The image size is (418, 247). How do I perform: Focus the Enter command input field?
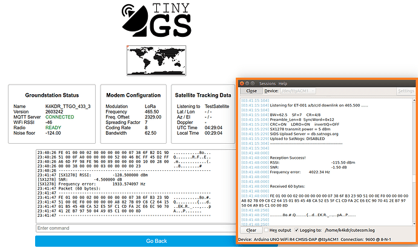pyautogui.click(x=136, y=228)
